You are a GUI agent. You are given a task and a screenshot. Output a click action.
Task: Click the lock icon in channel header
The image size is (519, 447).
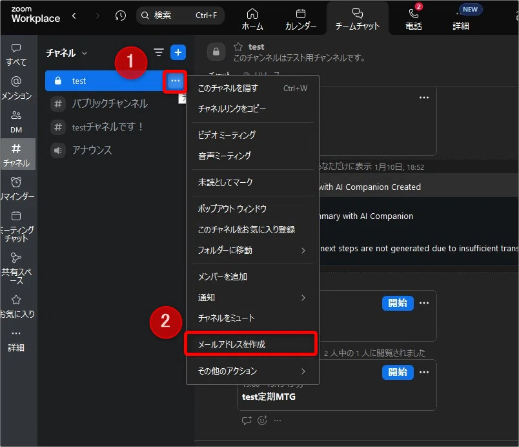click(216, 52)
